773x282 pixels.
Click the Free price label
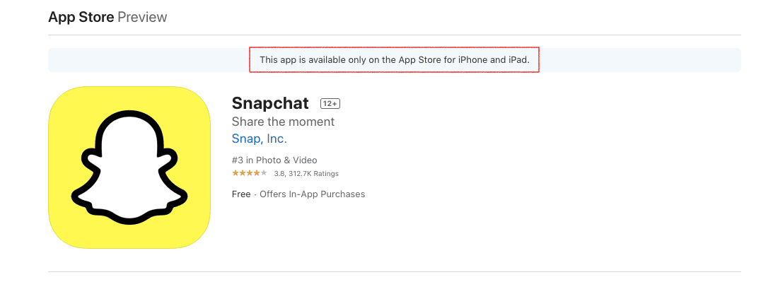click(x=241, y=194)
